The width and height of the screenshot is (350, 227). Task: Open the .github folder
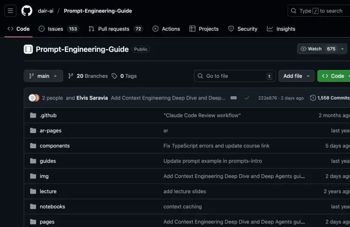pos(48,115)
